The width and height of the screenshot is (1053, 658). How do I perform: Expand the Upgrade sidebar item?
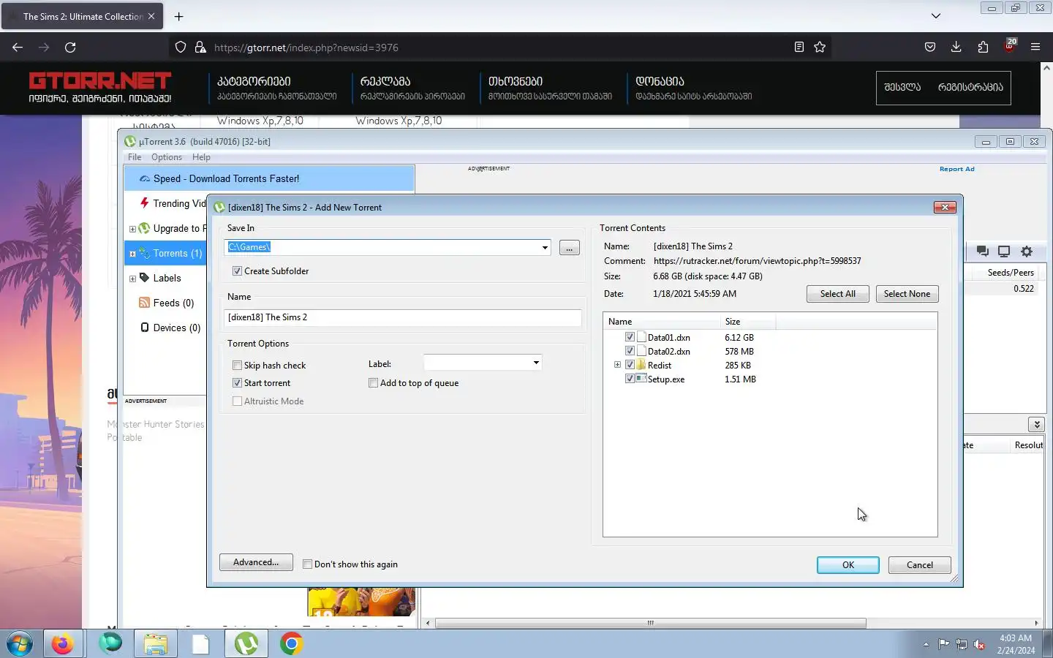coord(132,229)
